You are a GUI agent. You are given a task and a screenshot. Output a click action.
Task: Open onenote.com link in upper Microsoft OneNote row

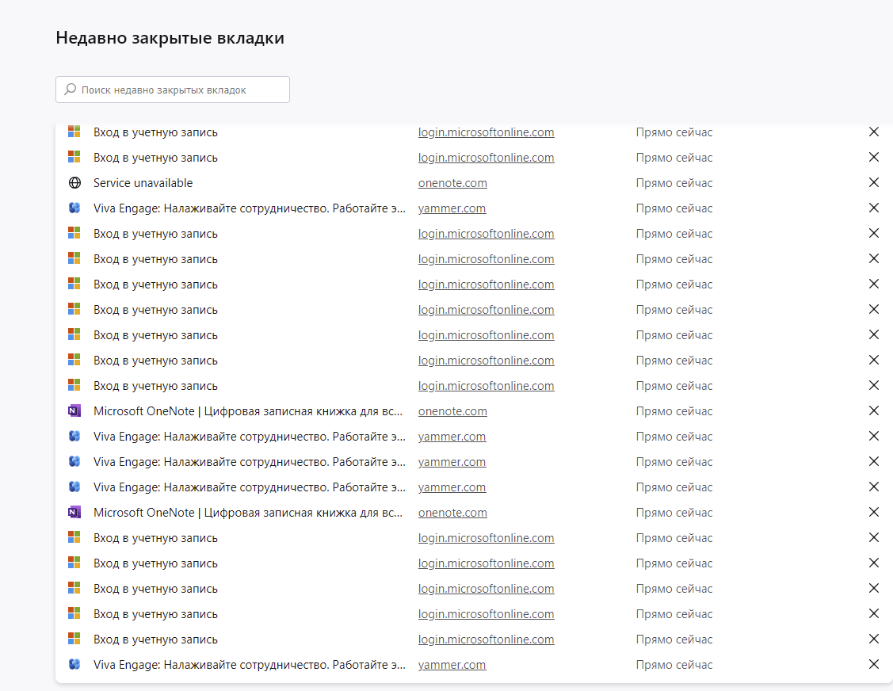click(x=452, y=410)
